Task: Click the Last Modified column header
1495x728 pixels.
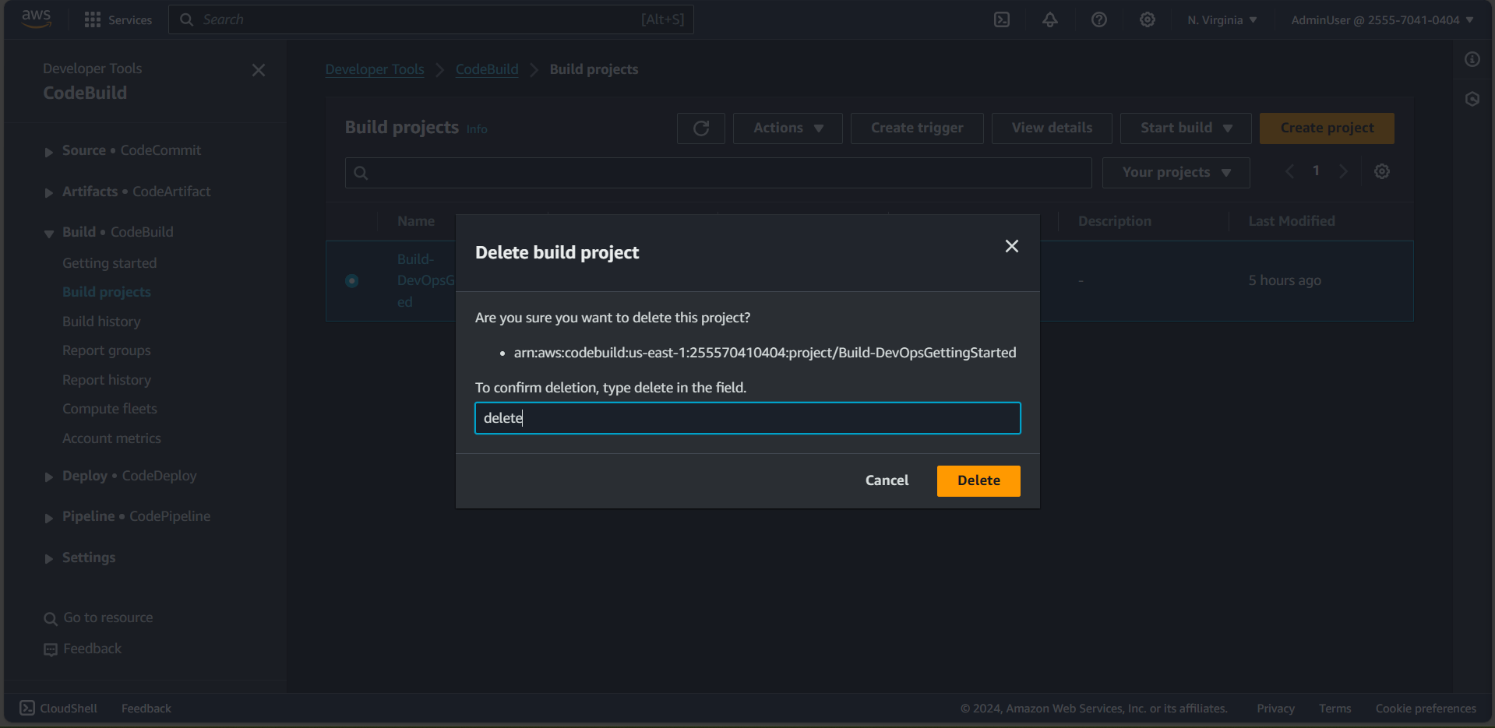Action: coord(1292,221)
